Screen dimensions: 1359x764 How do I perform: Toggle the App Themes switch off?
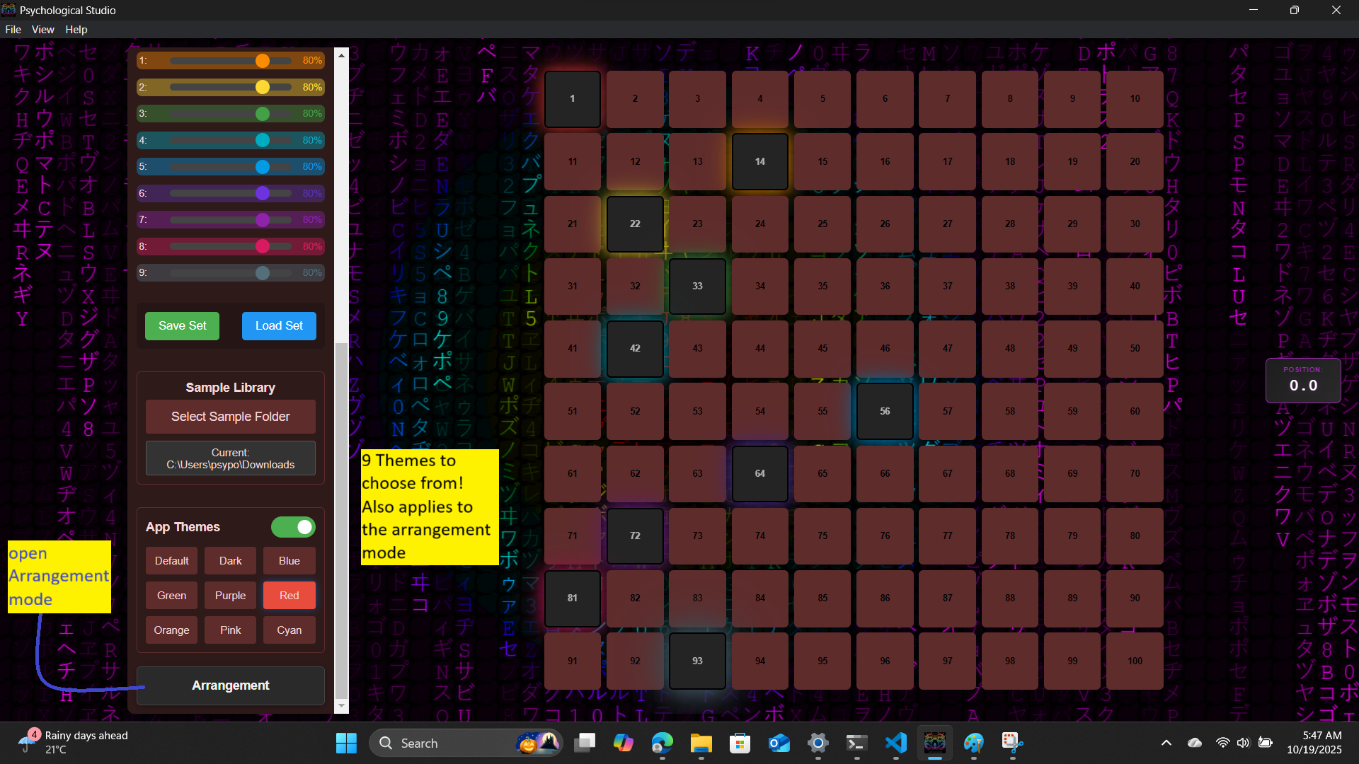[x=293, y=527]
